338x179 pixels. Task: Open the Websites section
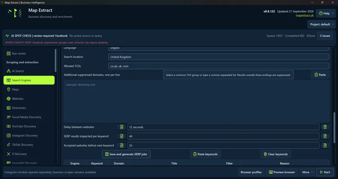pyautogui.click(x=29, y=99)
